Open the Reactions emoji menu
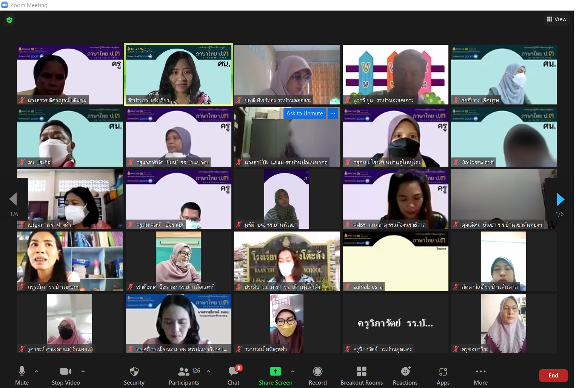This screenshot has height=388, width=576. (x=405, y=372)
